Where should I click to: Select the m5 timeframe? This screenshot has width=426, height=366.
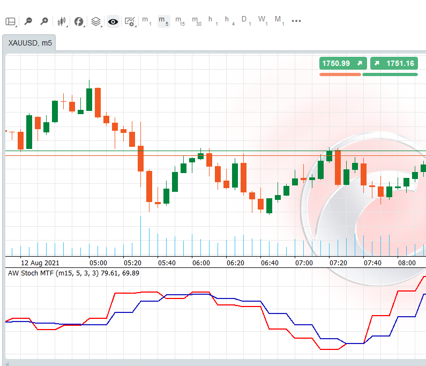(163, 21)
